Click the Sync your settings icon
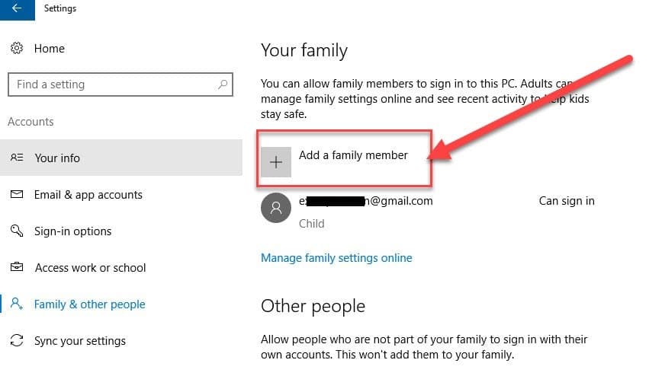This screenshot has width=649, height=376. [x=17, y=341]
